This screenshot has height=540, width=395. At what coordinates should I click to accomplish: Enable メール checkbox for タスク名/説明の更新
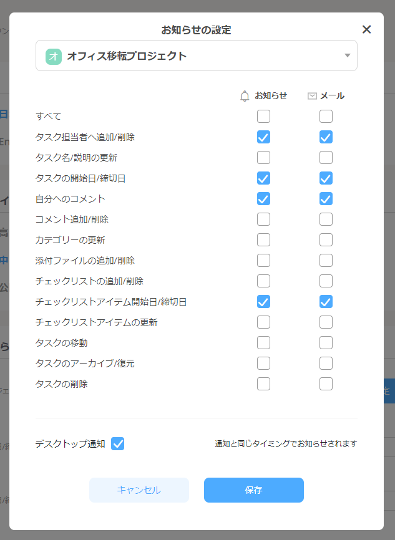coord(326,157)
